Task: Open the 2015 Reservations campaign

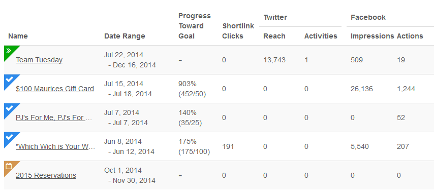Action: click(x=46, y=175)
